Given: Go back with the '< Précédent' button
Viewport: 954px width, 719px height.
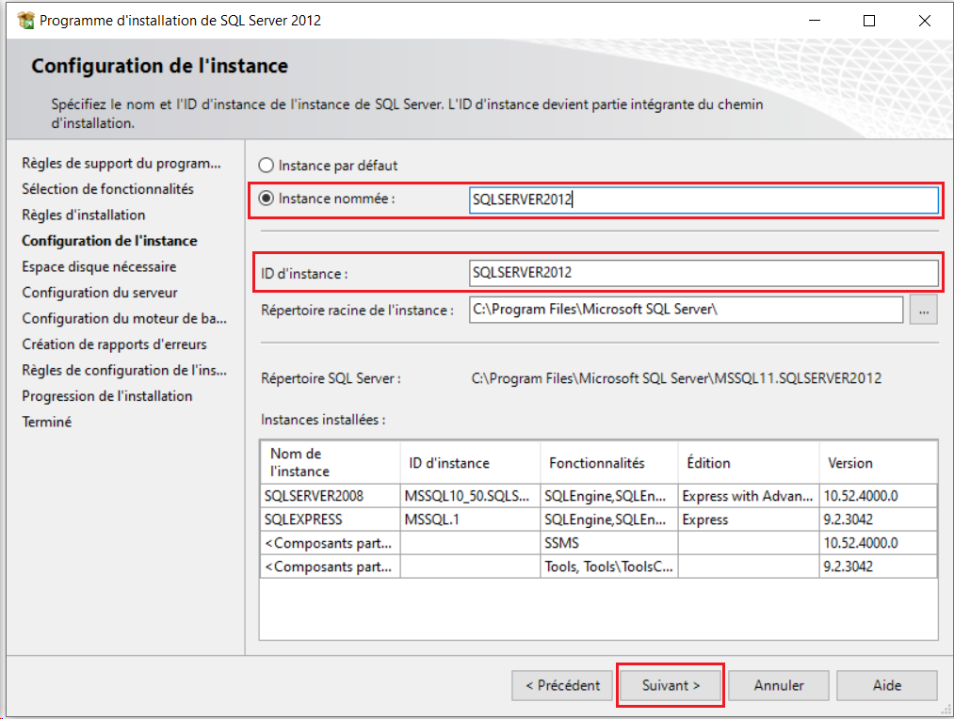Looking at the screenshot, I should point(562,685).
